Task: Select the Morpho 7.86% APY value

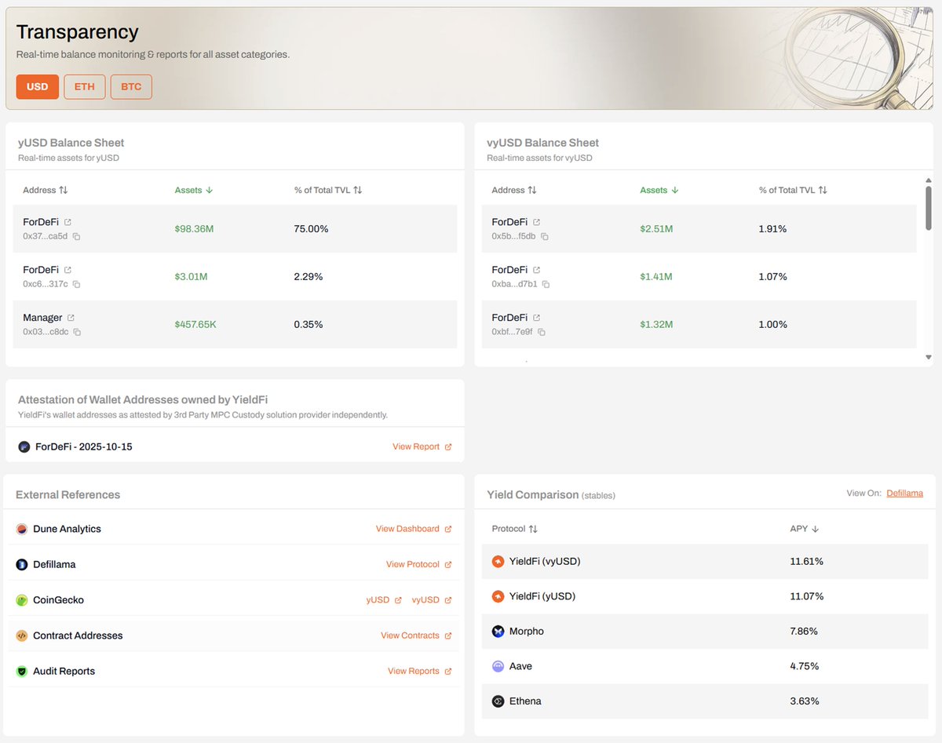Action: point(805,631)
